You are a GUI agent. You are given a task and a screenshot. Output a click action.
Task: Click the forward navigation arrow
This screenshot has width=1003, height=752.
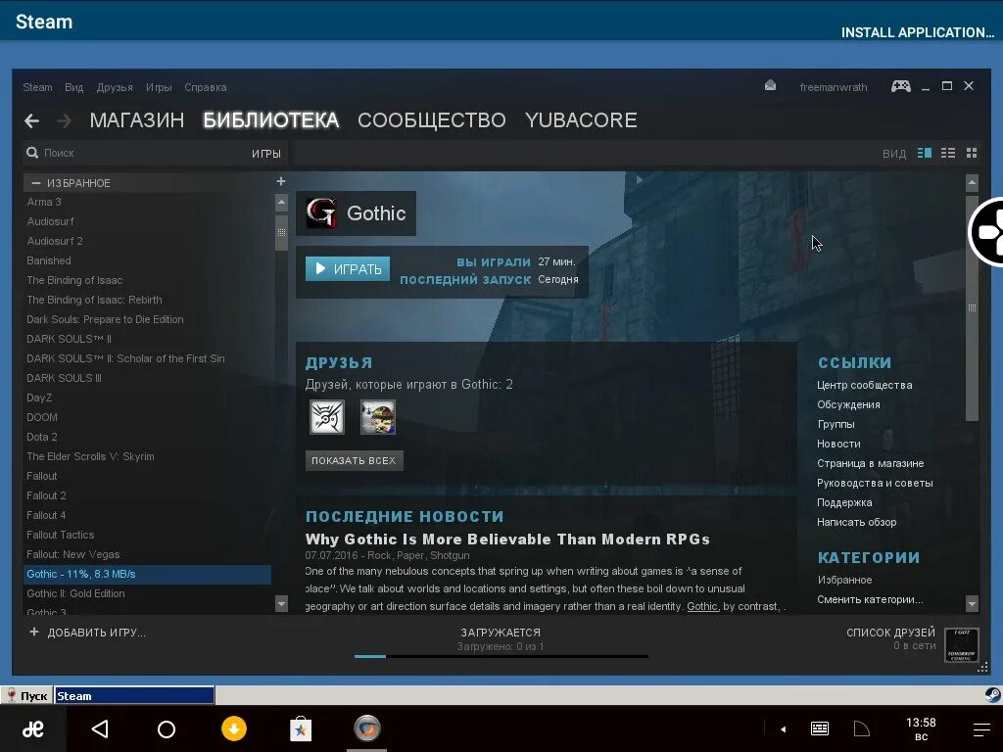click(x=64, y=120)
